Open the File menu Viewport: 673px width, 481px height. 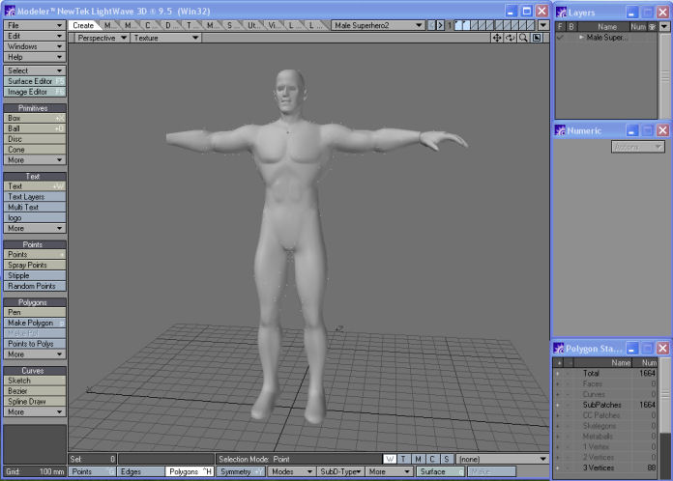[x=34, y=25]
